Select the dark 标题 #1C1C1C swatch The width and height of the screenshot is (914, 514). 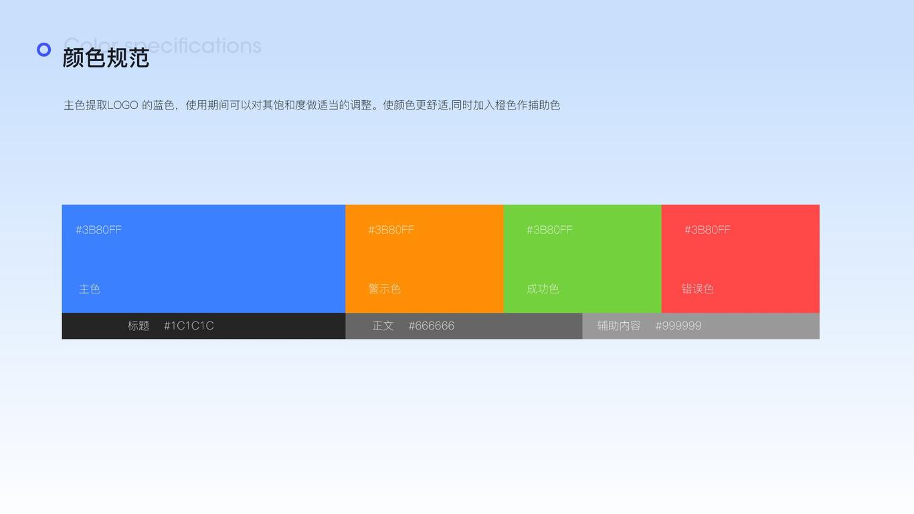tap(203, 326)
